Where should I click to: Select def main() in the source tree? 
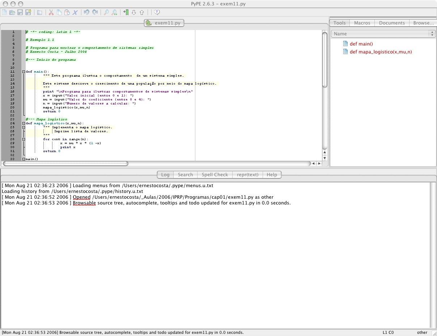(x=361, y=44)
